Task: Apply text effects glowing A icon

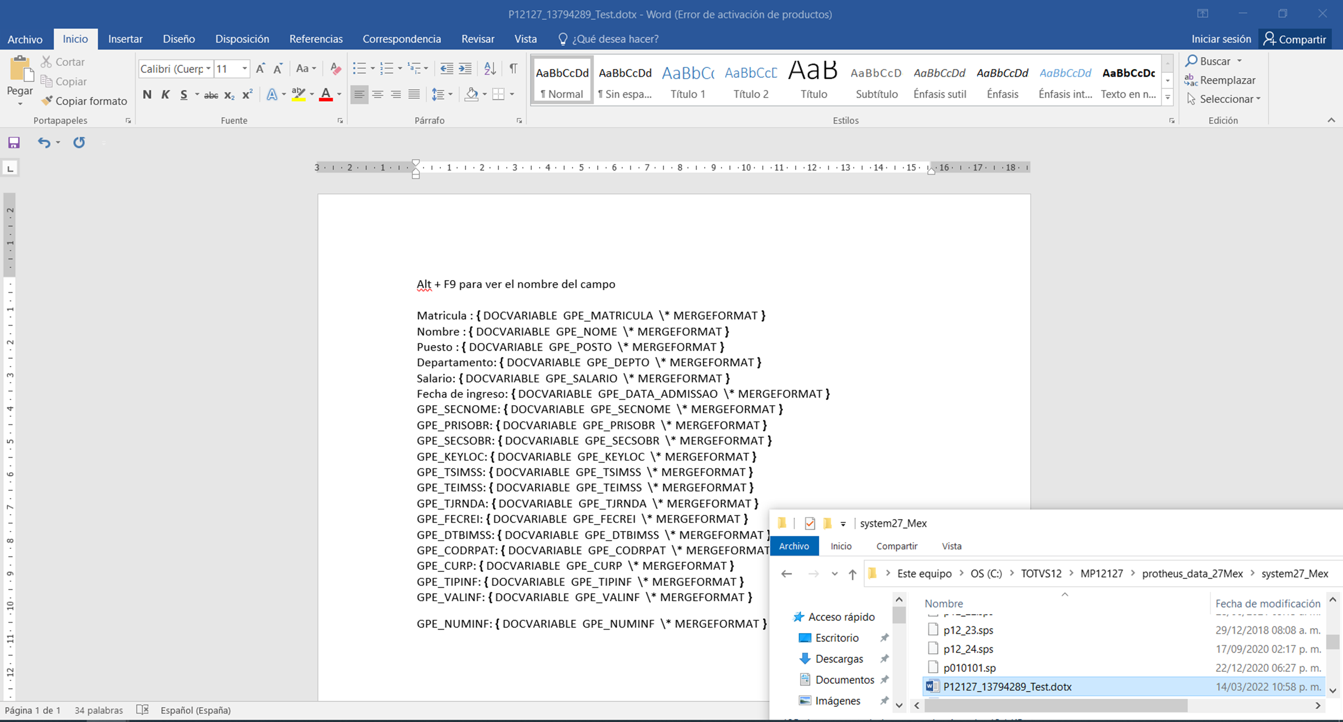Action: 272,94
